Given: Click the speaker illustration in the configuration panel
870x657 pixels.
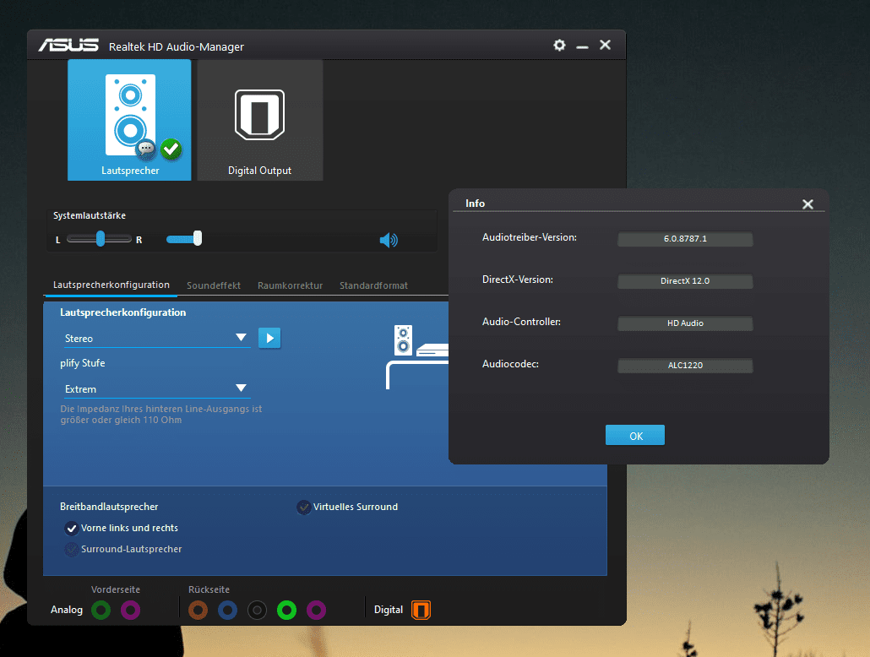Looking at the screenshot, I should [x=404, y=340].
